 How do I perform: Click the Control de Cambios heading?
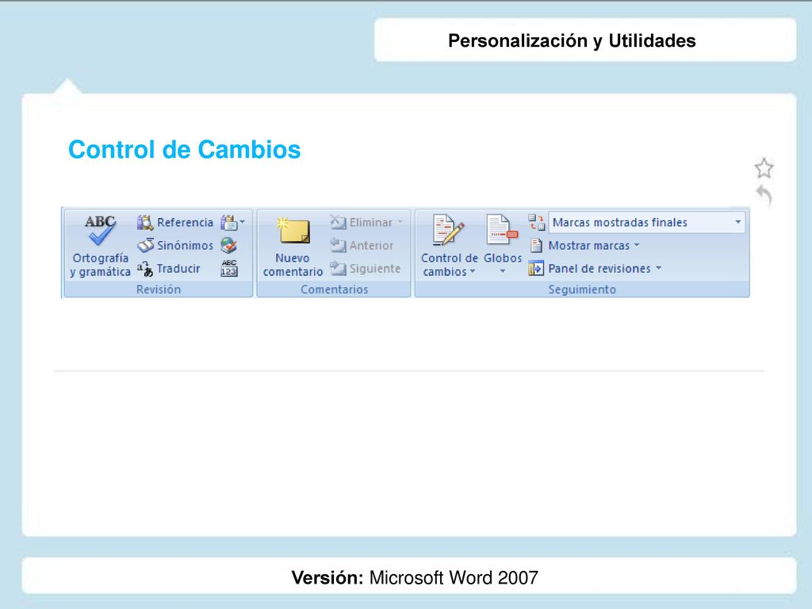click(184, 150)
